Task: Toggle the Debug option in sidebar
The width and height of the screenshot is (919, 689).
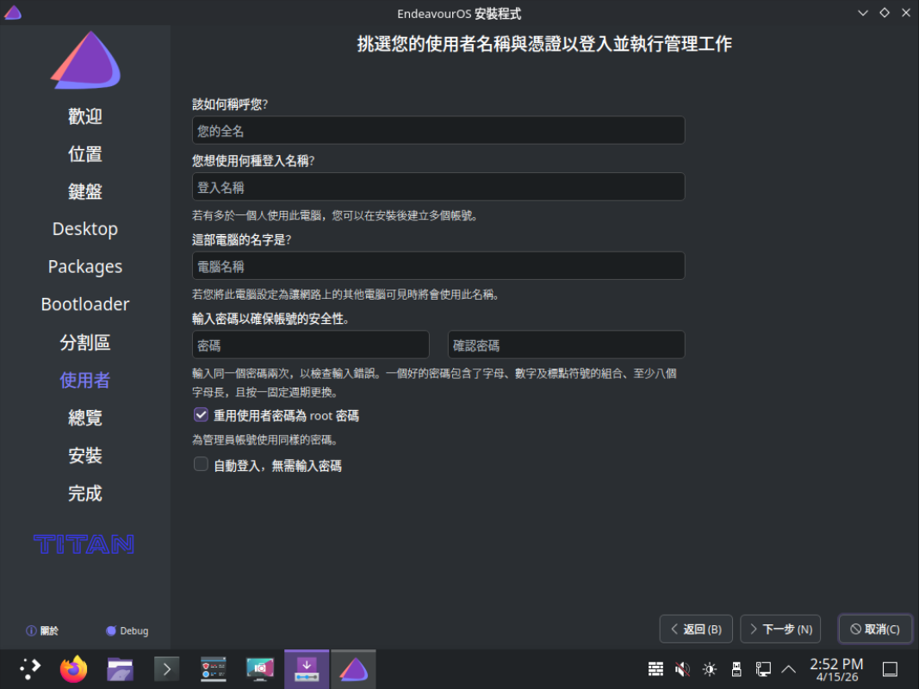Action: [127, 630]
